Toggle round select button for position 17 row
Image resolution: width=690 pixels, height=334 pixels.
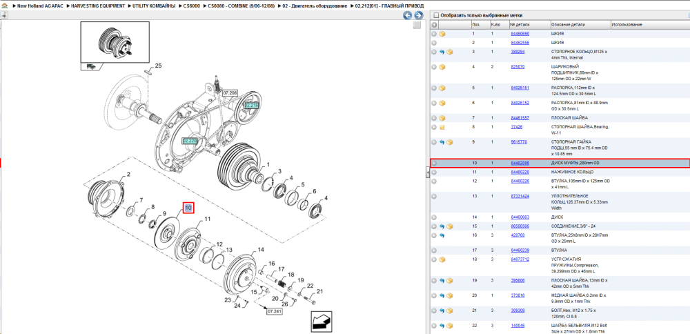[434, 250]
